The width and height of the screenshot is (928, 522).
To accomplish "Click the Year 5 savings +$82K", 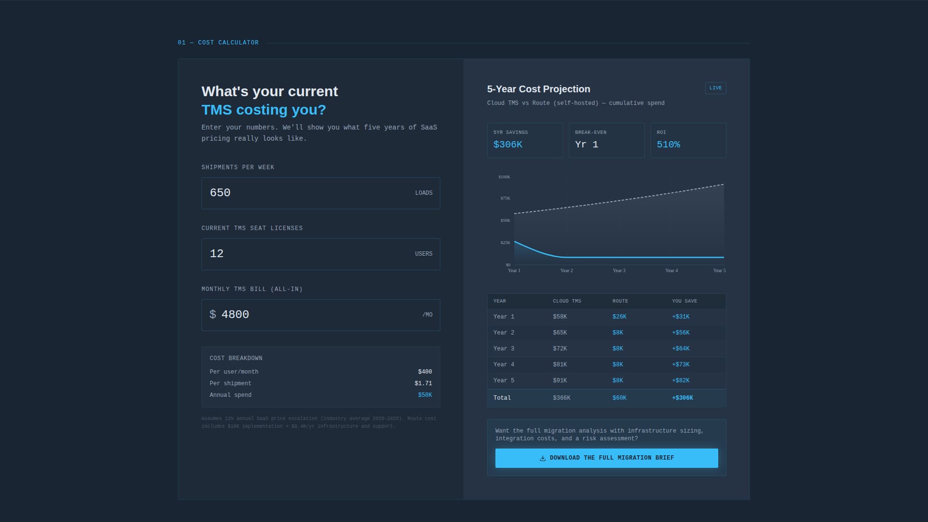I will (681, 380).
